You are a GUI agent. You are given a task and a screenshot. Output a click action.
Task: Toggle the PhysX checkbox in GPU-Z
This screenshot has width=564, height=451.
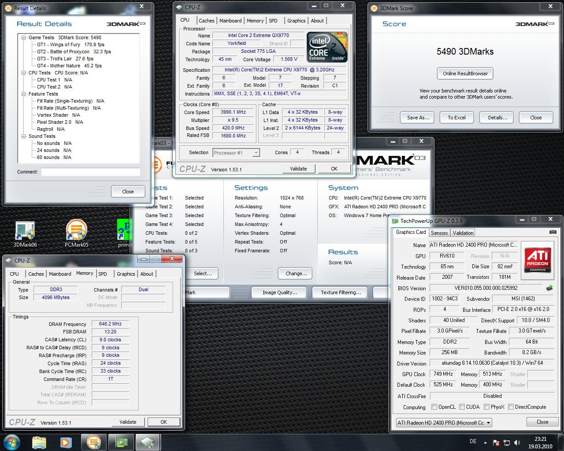coord(487,407)
